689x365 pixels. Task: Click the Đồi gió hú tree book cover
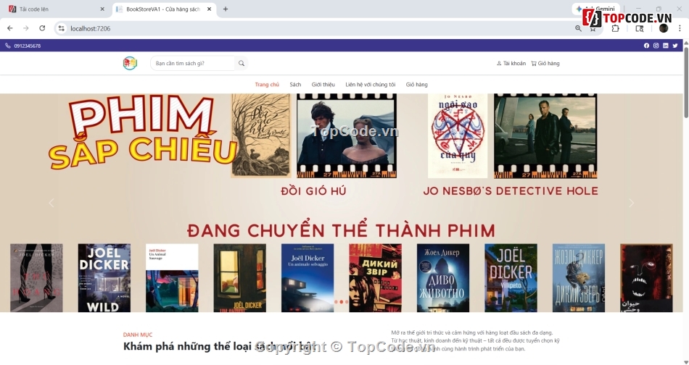click(x=261, y=135)
